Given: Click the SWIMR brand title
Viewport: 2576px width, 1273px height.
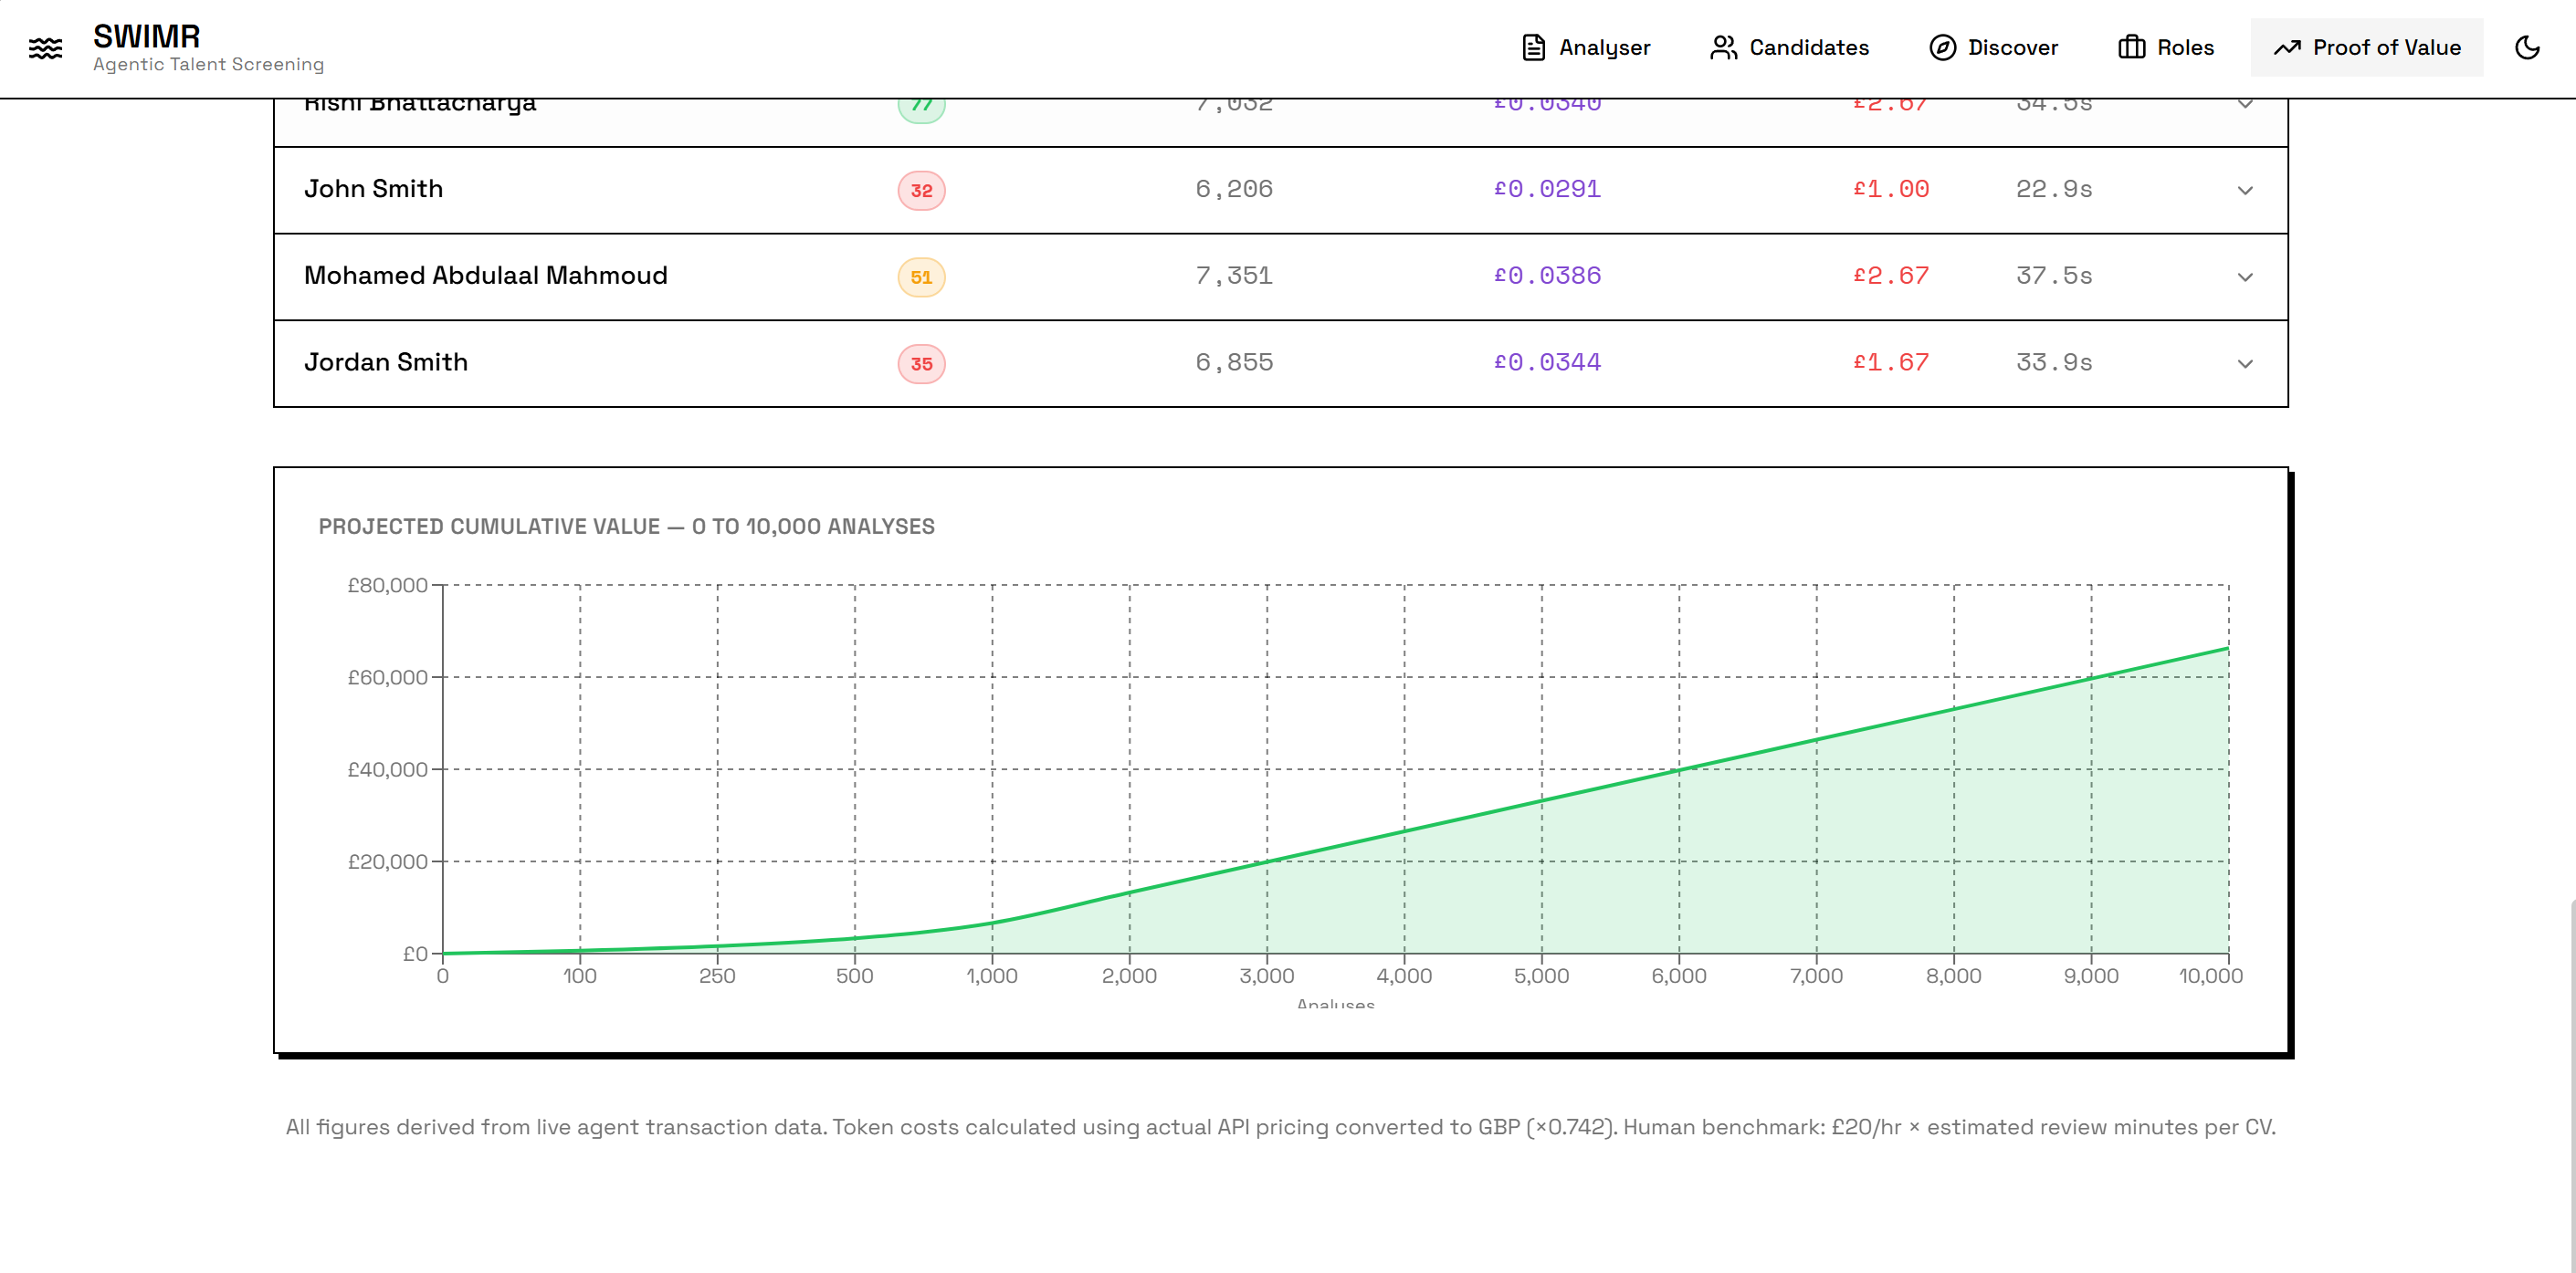Looking at the screenshot, I should [147, 36].
